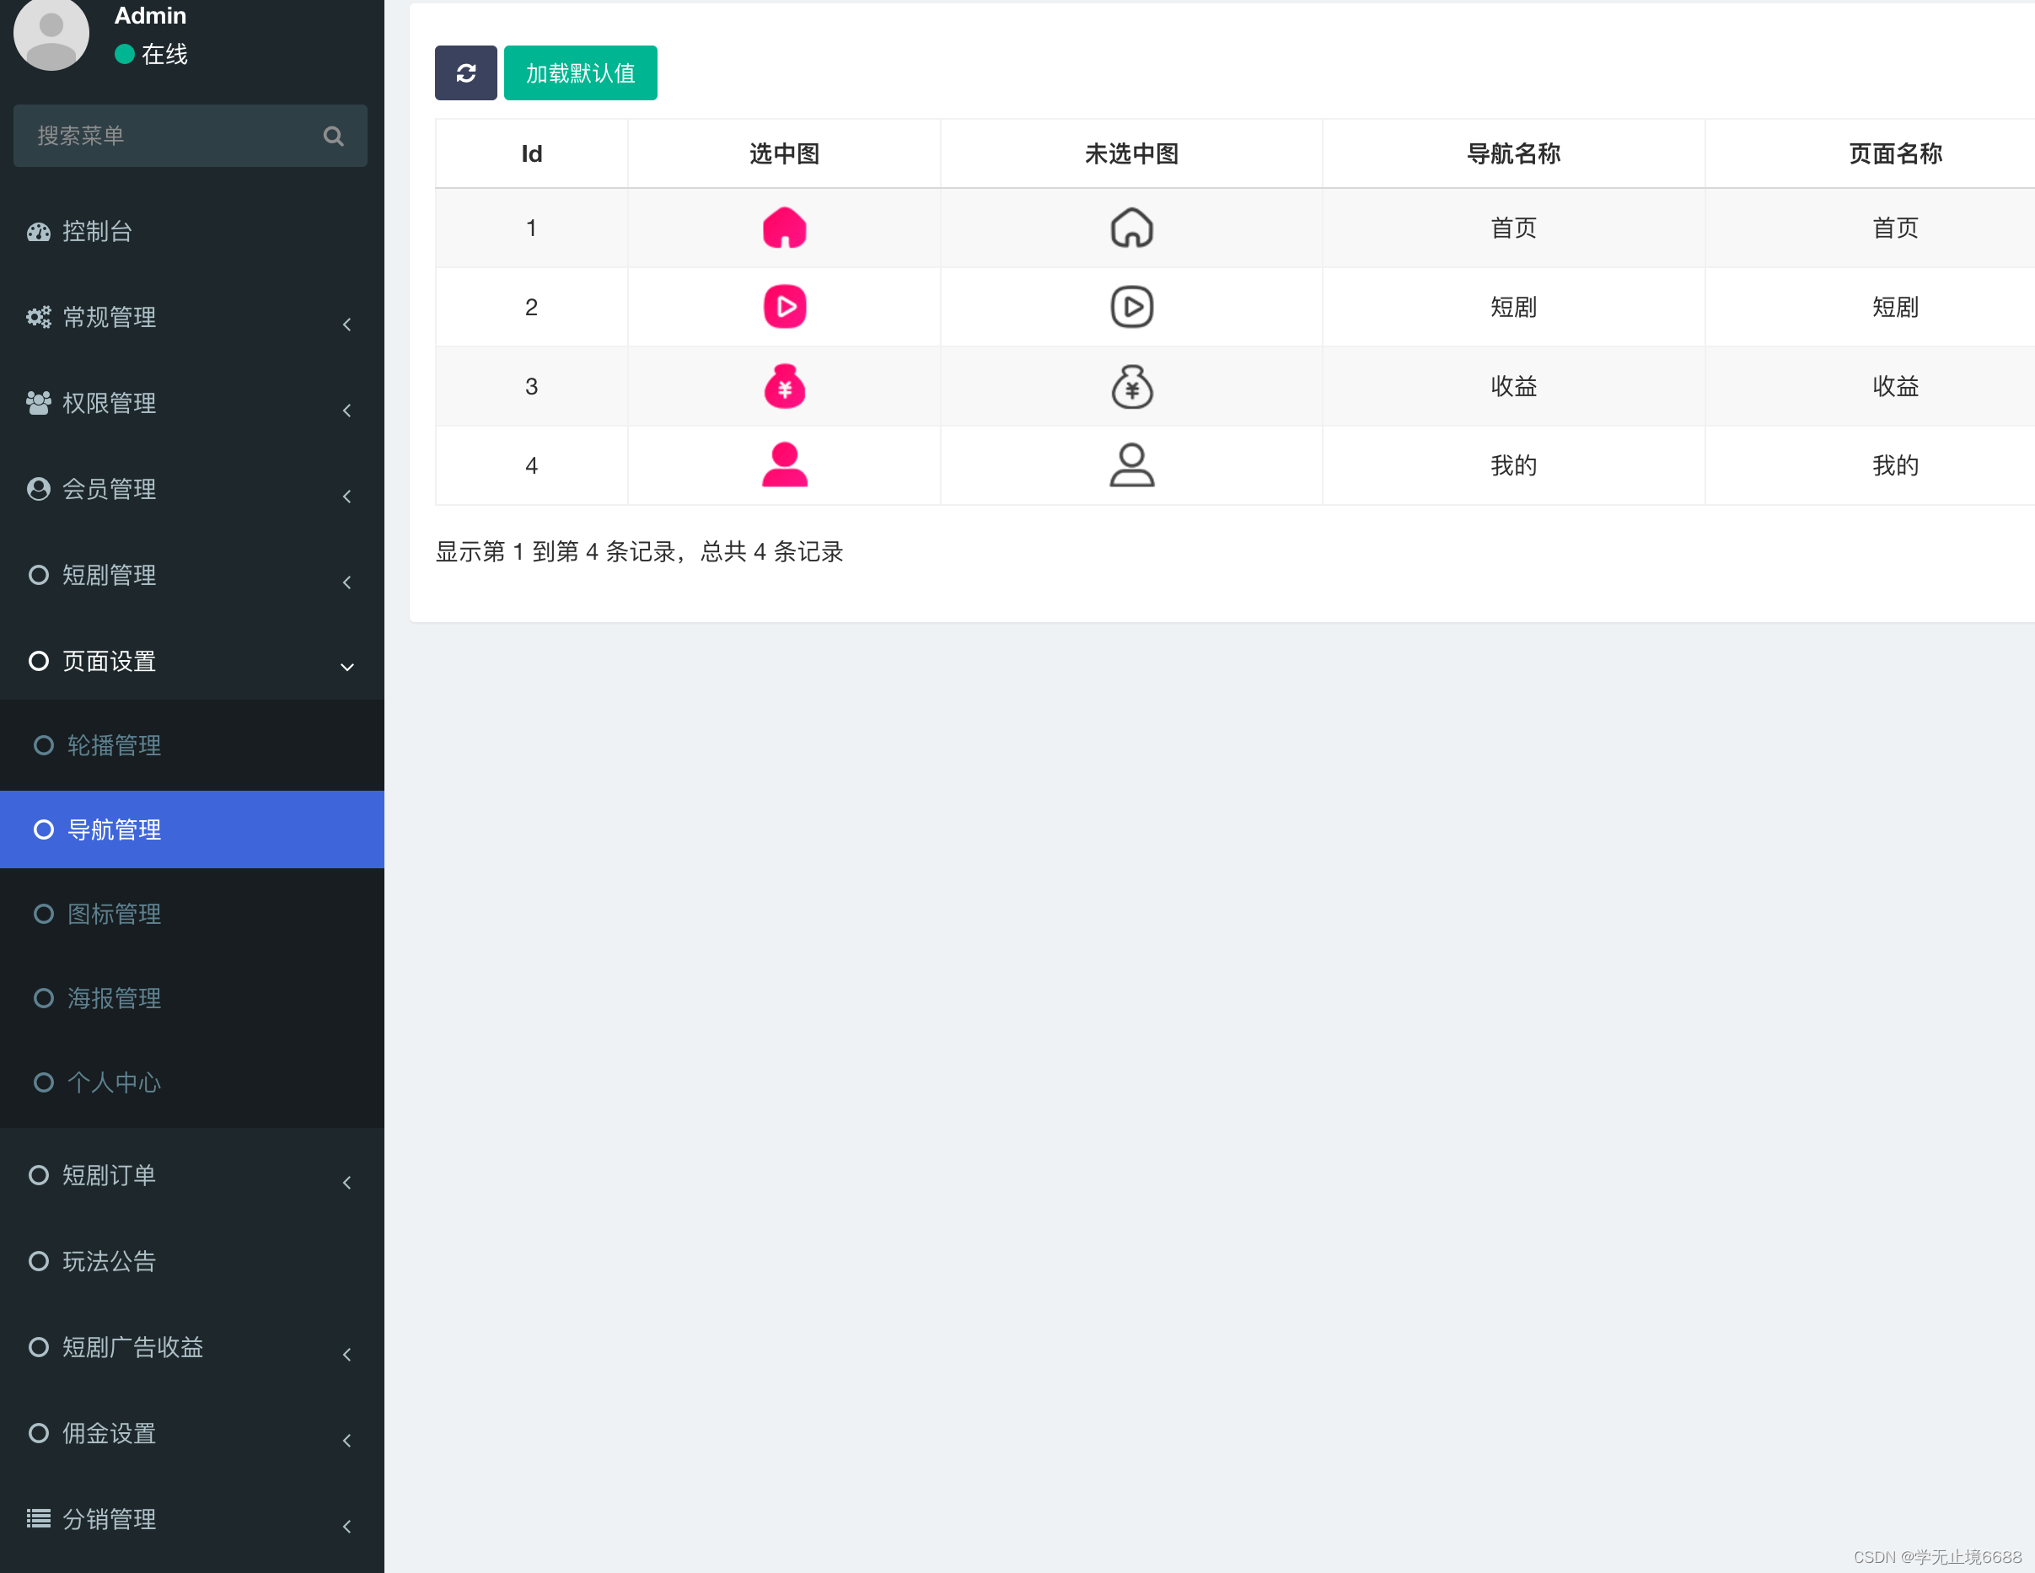Image resolution: width=2035 pixels, height=1573 pixels.
Task: Open 个人中心 submenu item
Action: pos(114,1083)
